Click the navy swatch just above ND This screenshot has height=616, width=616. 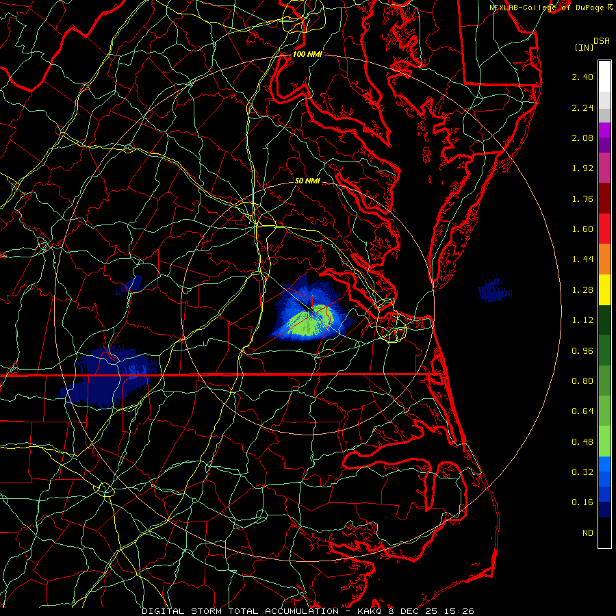tap(604, 510)
